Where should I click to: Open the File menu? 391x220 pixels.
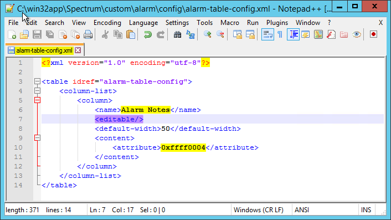tap(13, 23)
